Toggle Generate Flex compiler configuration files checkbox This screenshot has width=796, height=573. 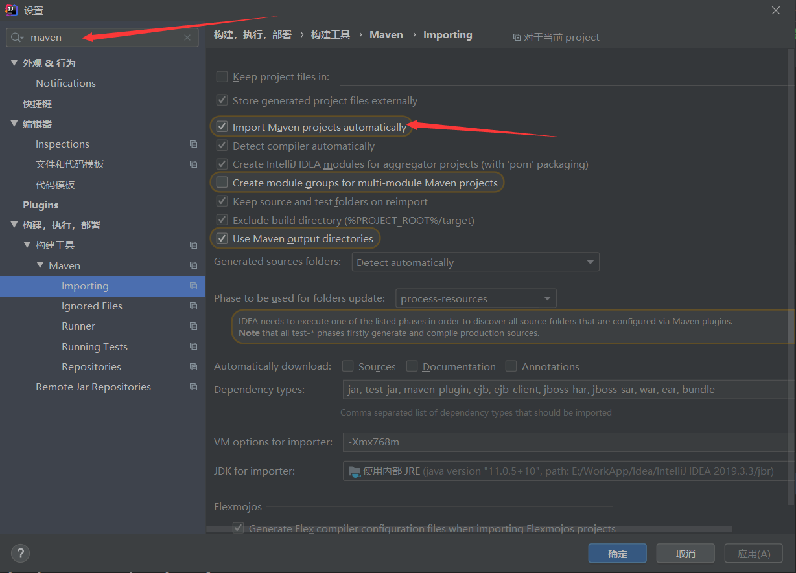tap(238, 528)
